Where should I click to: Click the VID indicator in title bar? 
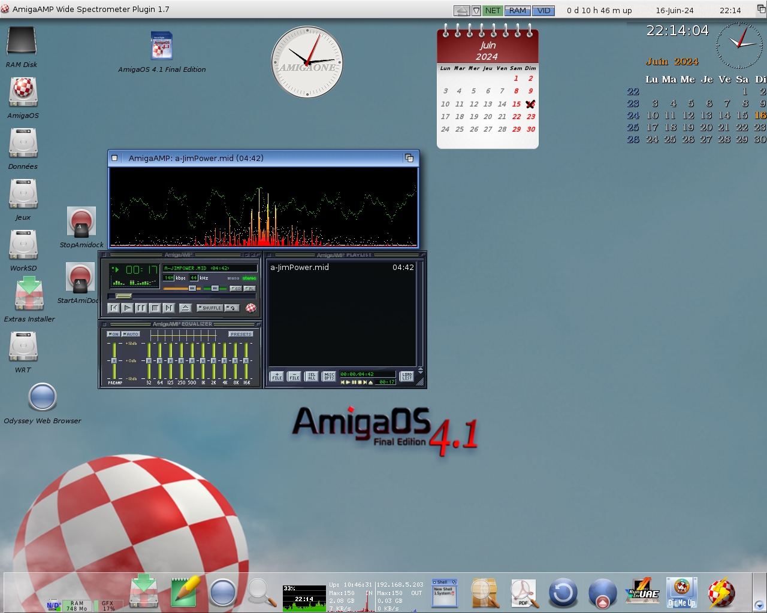[x=543, y=10]
